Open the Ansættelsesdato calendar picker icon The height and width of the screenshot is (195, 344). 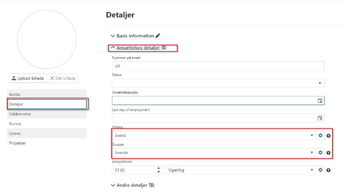(x=319, y=100)
